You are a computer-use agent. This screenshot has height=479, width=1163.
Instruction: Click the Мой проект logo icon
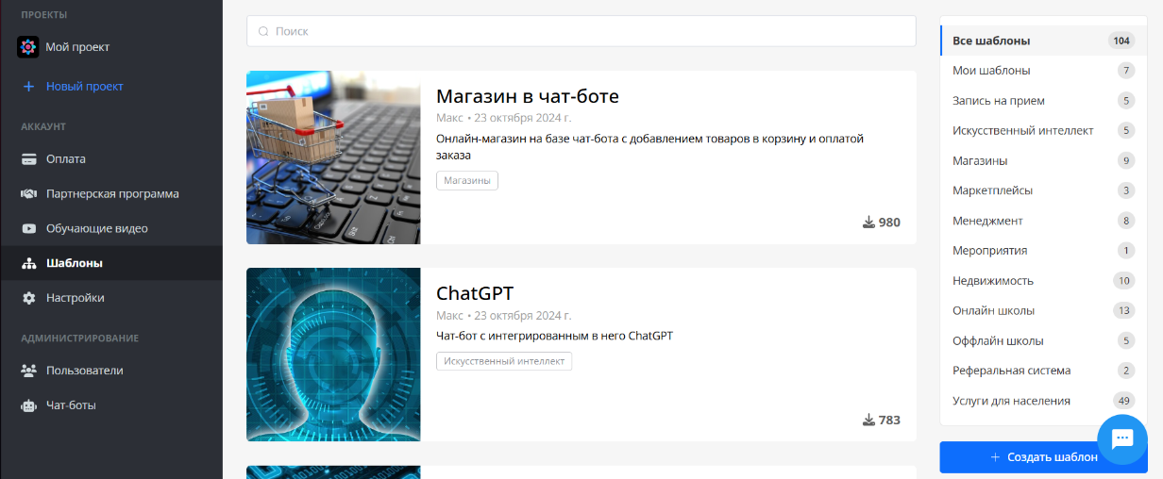(x=28, y=47)
